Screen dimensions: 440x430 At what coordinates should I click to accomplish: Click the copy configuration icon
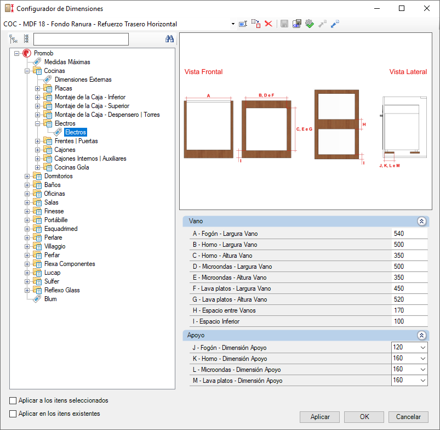click(x=256, y=24)
